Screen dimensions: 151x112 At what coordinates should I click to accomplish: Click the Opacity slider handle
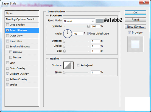tap(88, 26)
